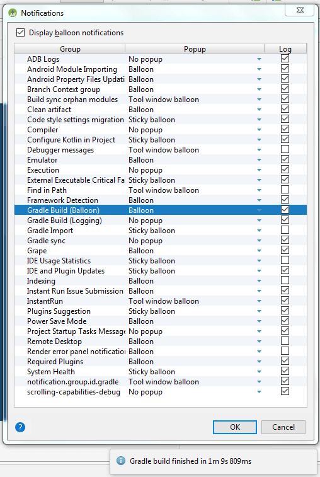Open popup dropdown for Execution
Viewport: 320px width, 477px height.
tap(259, 170)
